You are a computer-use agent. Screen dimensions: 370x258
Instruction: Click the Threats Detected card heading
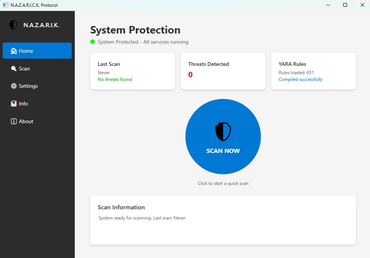pyautogui.click(x=208, y=64)
